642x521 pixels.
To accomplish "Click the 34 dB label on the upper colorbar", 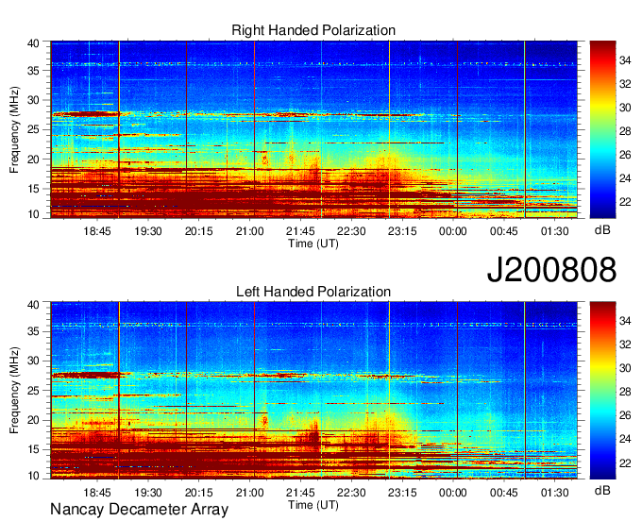I will [625, 61].
